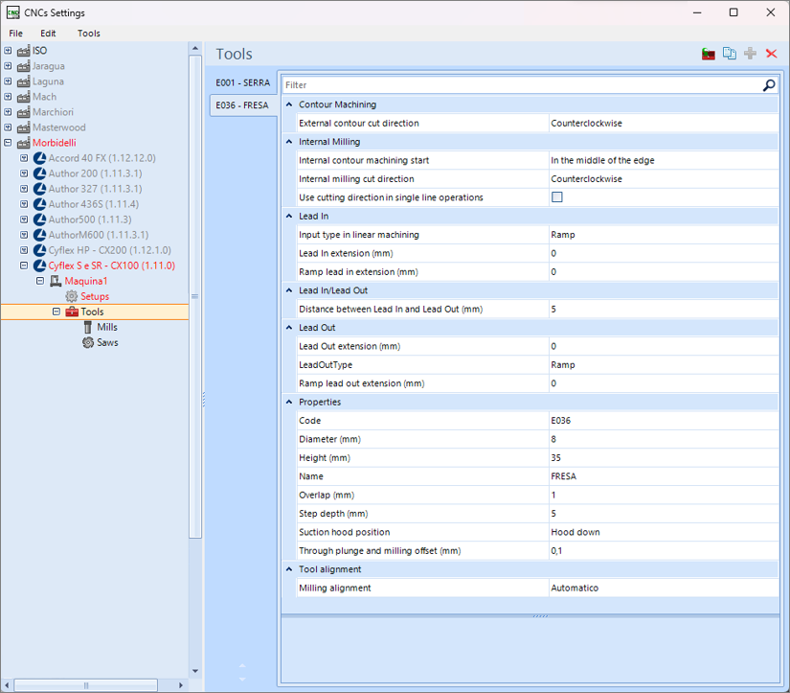Click the Through plunge offset value 0,1
This screenshot has width=790, height=693.
coord(556,551)
